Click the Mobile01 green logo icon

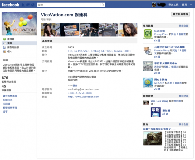click(x=148, y=34)
